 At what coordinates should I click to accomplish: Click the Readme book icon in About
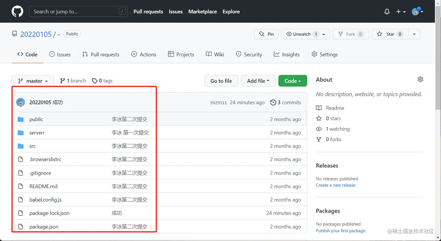coord(319,108)
